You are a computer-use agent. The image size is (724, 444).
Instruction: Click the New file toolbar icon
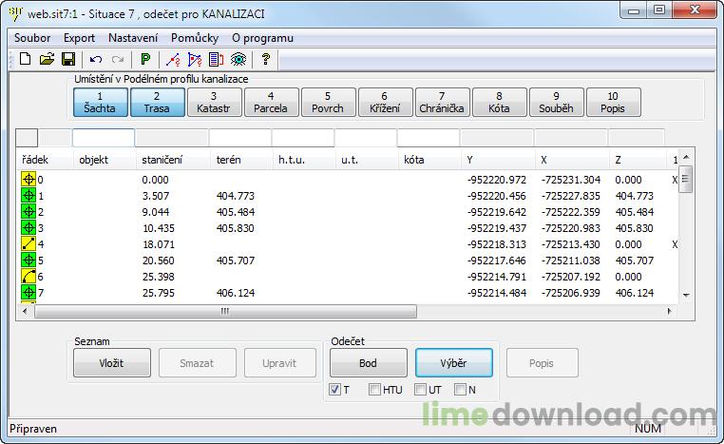pyautogui.click(x=26, y=59)
